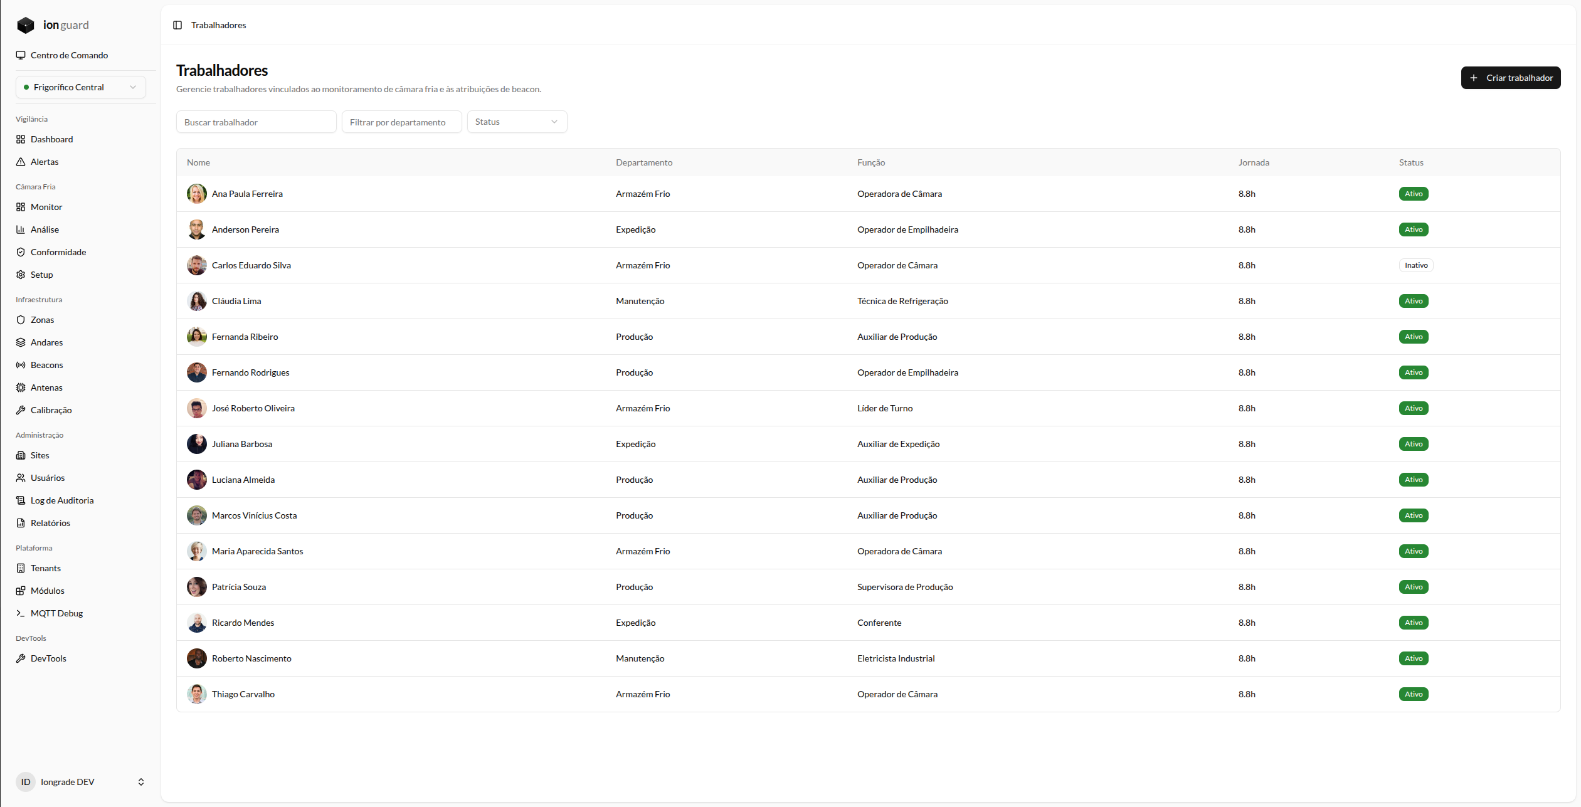Screen dimensions: 1581x807
Task: Select Relatórios in Administração
Action: point(50,523)
